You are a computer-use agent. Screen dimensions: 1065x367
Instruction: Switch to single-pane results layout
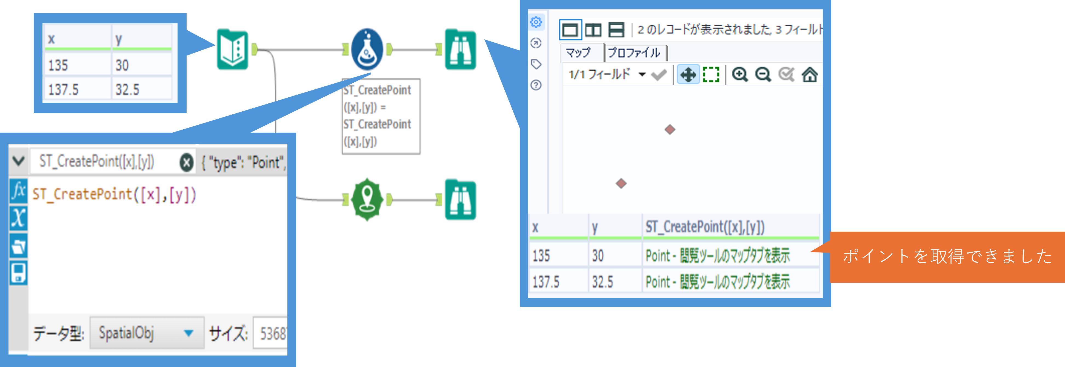tap(570, 30)
